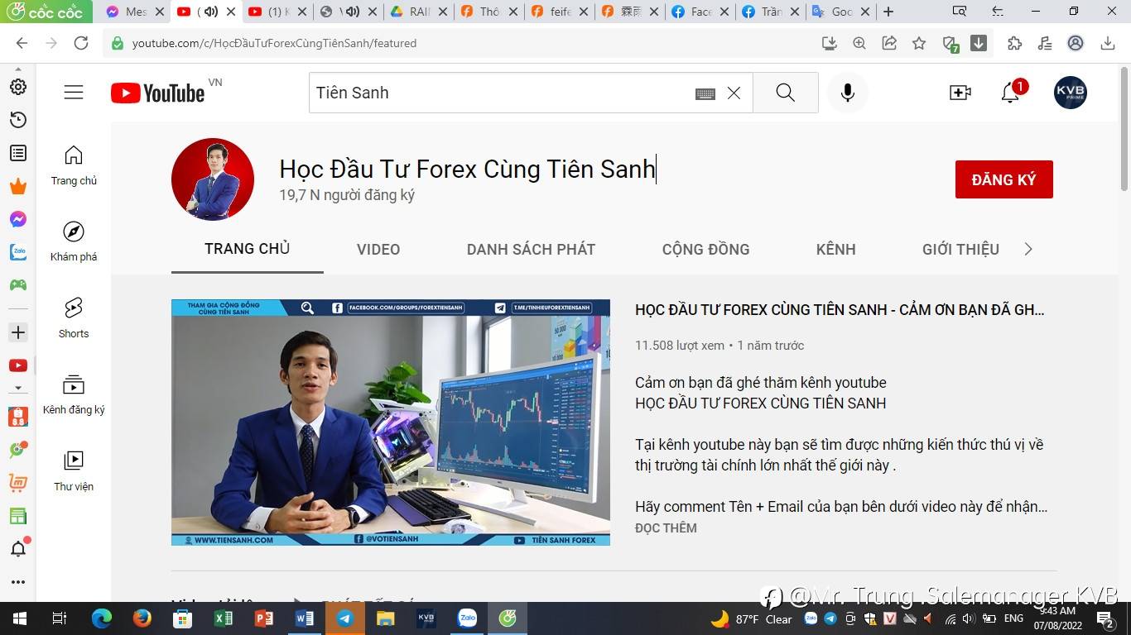Image resolution: width=1131 pixels, height=635 pixels.
Task: Open the reading list sidebar icon
Action: pos(17,153)
